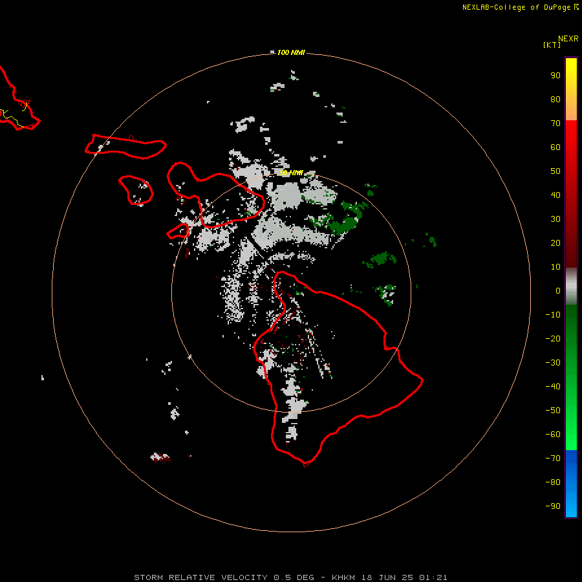Click the 18 JUN 25 01:21 timestamp
The image size is (582, 582).
click(x=405, y=577)
